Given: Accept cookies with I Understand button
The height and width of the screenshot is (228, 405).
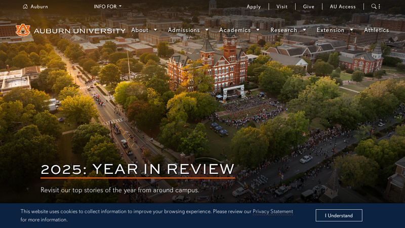Looking at the screenshot, I should [339, 215].
